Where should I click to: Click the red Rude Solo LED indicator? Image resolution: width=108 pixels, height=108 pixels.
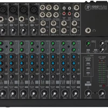coord(104,86)
